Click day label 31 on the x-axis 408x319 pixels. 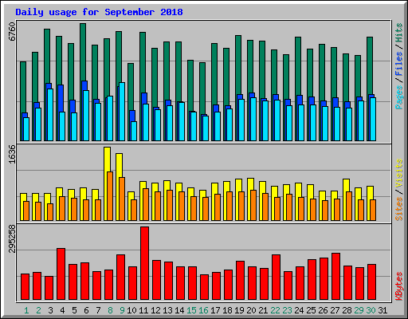tap(382, 310)
